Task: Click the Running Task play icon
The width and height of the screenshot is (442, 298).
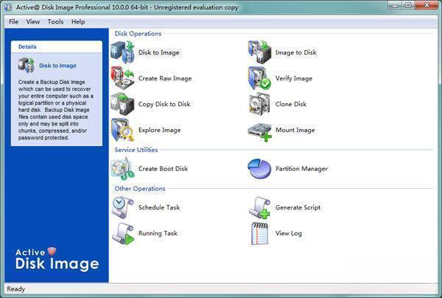Action: tap(122, 233)
